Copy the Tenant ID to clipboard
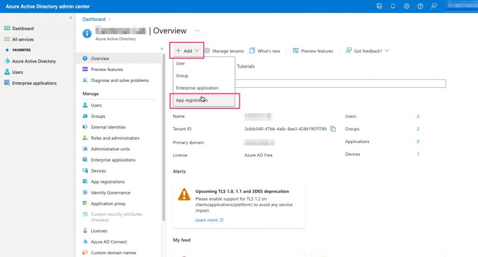 click(333, 129)
